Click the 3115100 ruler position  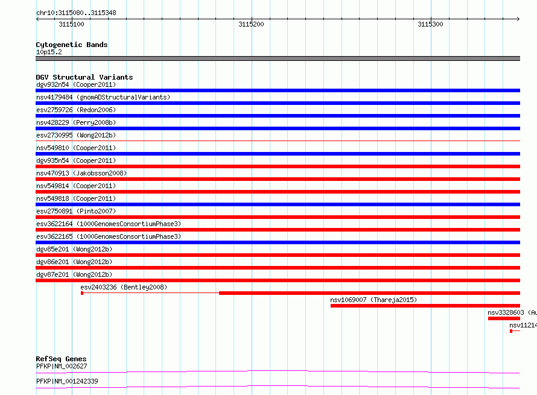tap(71, 24)
